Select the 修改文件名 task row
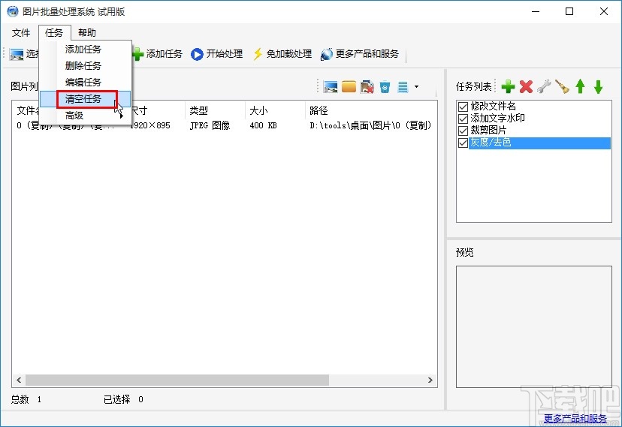 pyautogui.click(x=493, y=106)
